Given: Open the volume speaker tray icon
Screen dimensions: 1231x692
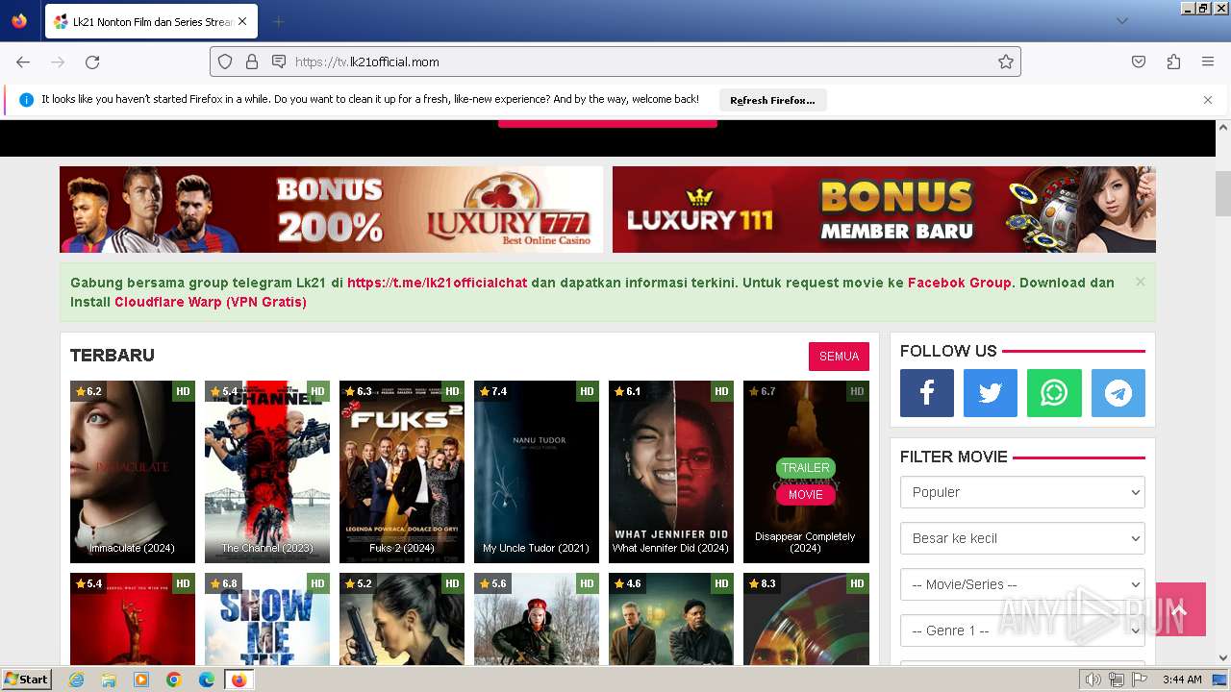Looking at the screenshot, I should pyautogui.click(x=1093, y=680).
